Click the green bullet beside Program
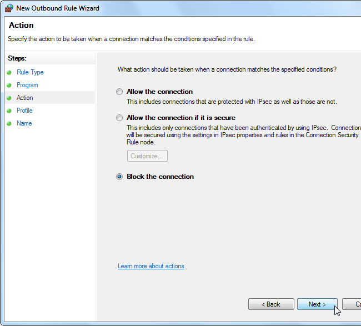361x326 pixels. 9,85
